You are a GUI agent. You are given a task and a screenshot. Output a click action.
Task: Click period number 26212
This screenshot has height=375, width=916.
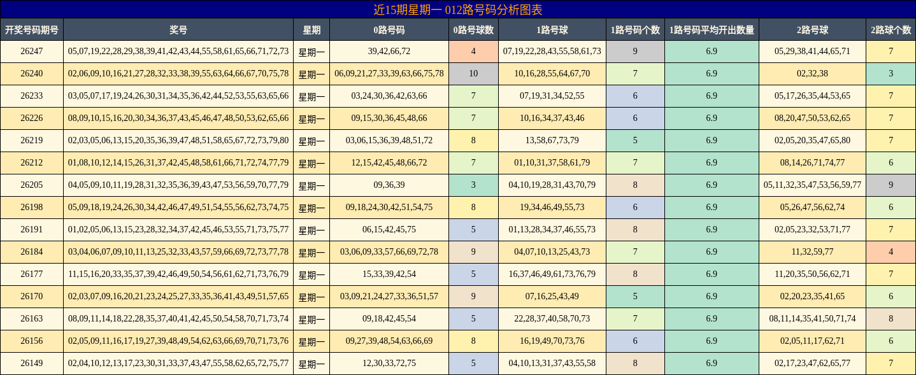click(32, 163)
